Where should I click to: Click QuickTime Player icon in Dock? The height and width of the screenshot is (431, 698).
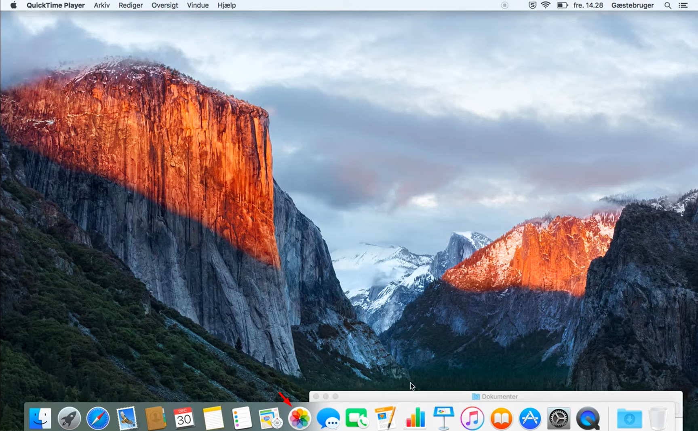tap(588, 418)
